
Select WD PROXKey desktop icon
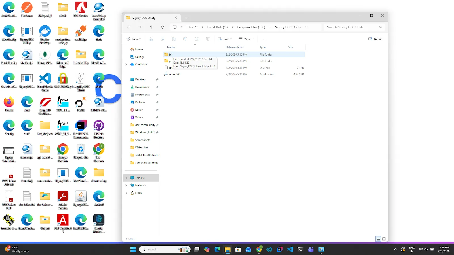tap(63, 80)
